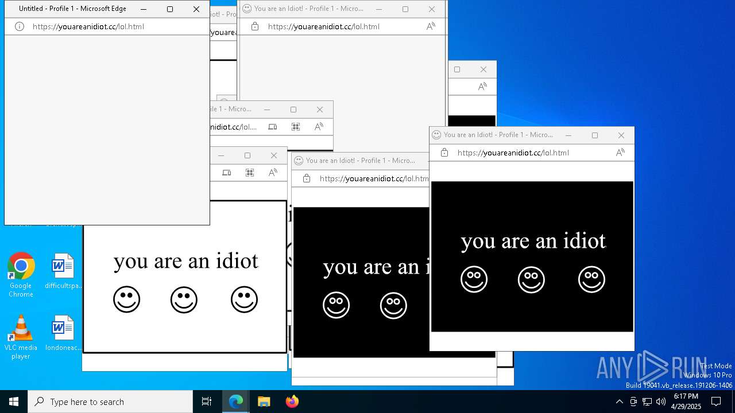Open the Windows Start menu
Screen dimensions: 735x413
(14, 402)
